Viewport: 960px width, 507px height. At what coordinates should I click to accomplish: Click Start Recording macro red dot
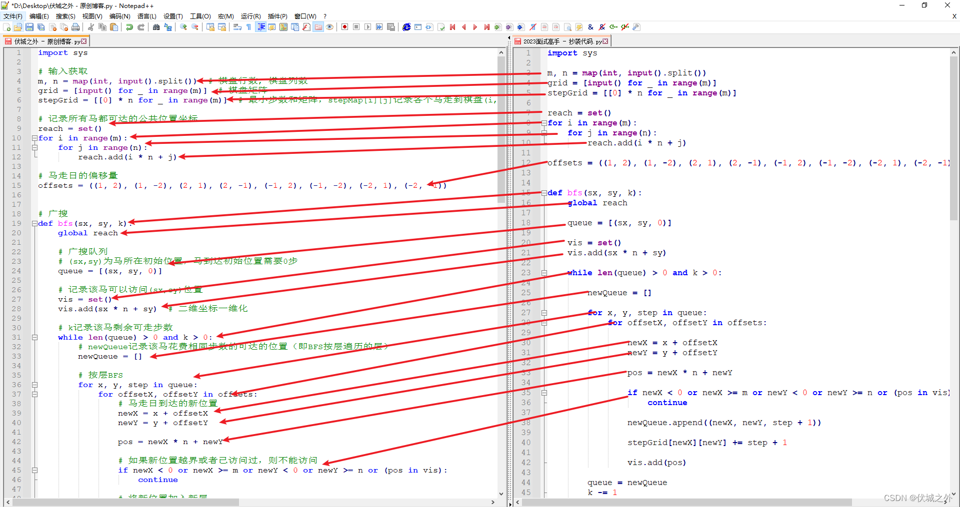pyautogui.click(x=345, y=27)
